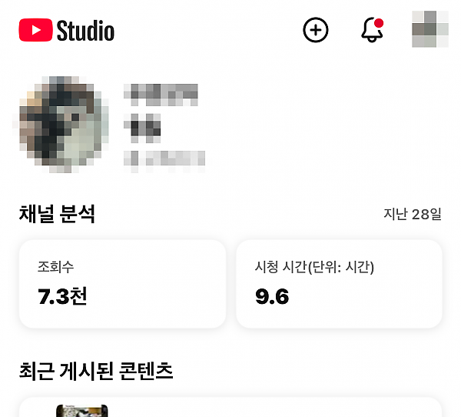This screenshot has height=417, width=461.
Task: Open the circular channel profile picture
Action: [61, 125]
